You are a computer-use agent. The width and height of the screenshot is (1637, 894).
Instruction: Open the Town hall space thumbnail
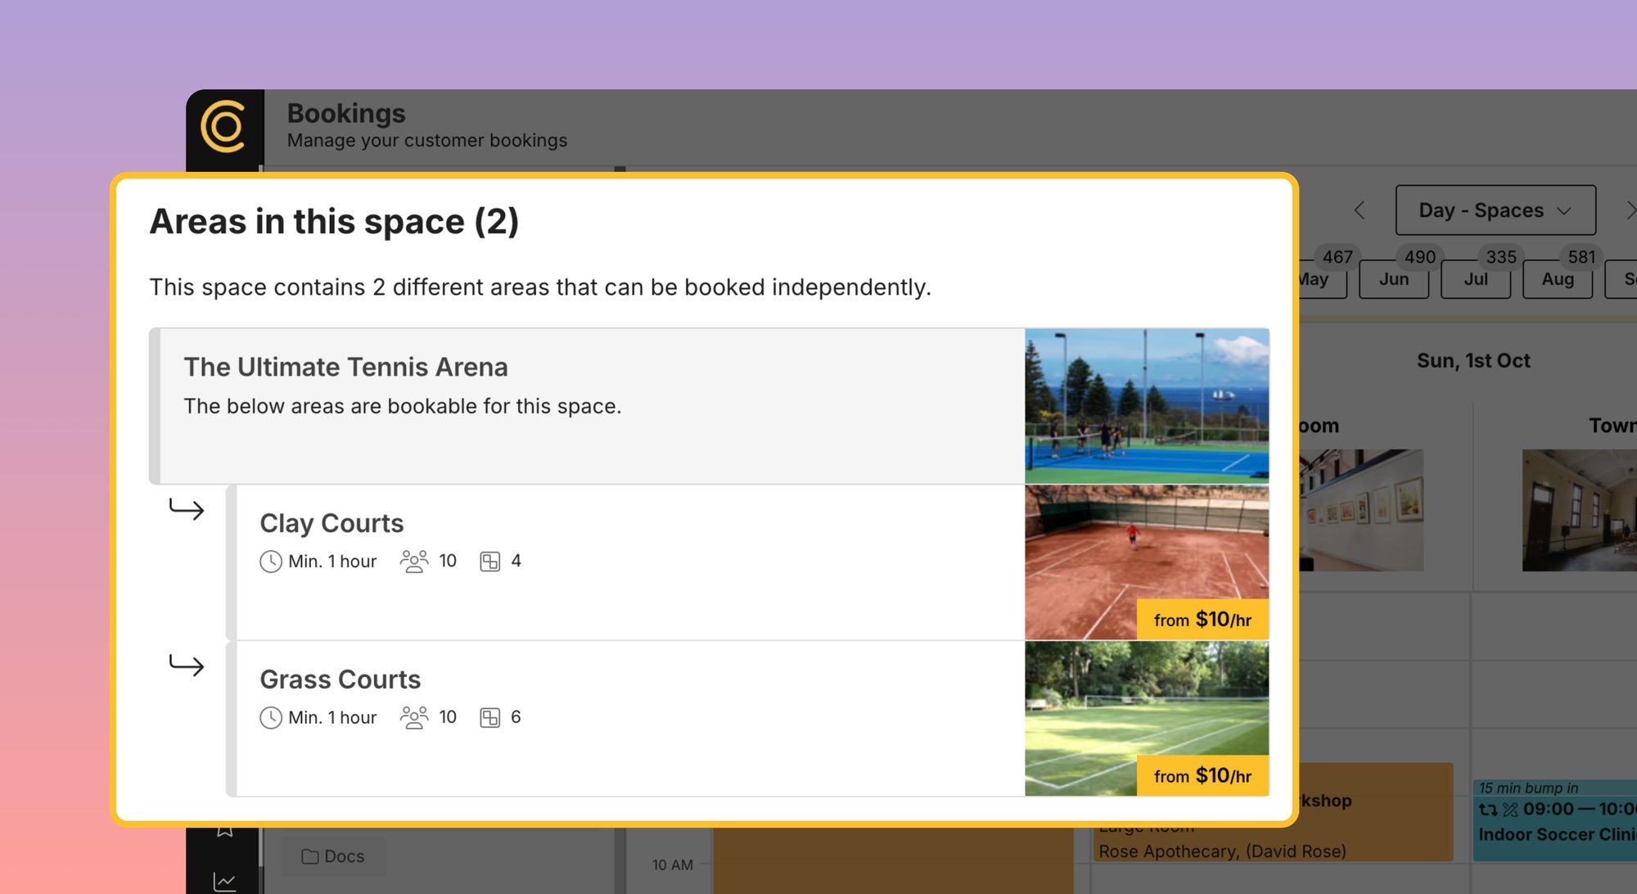pos(1580,510)
